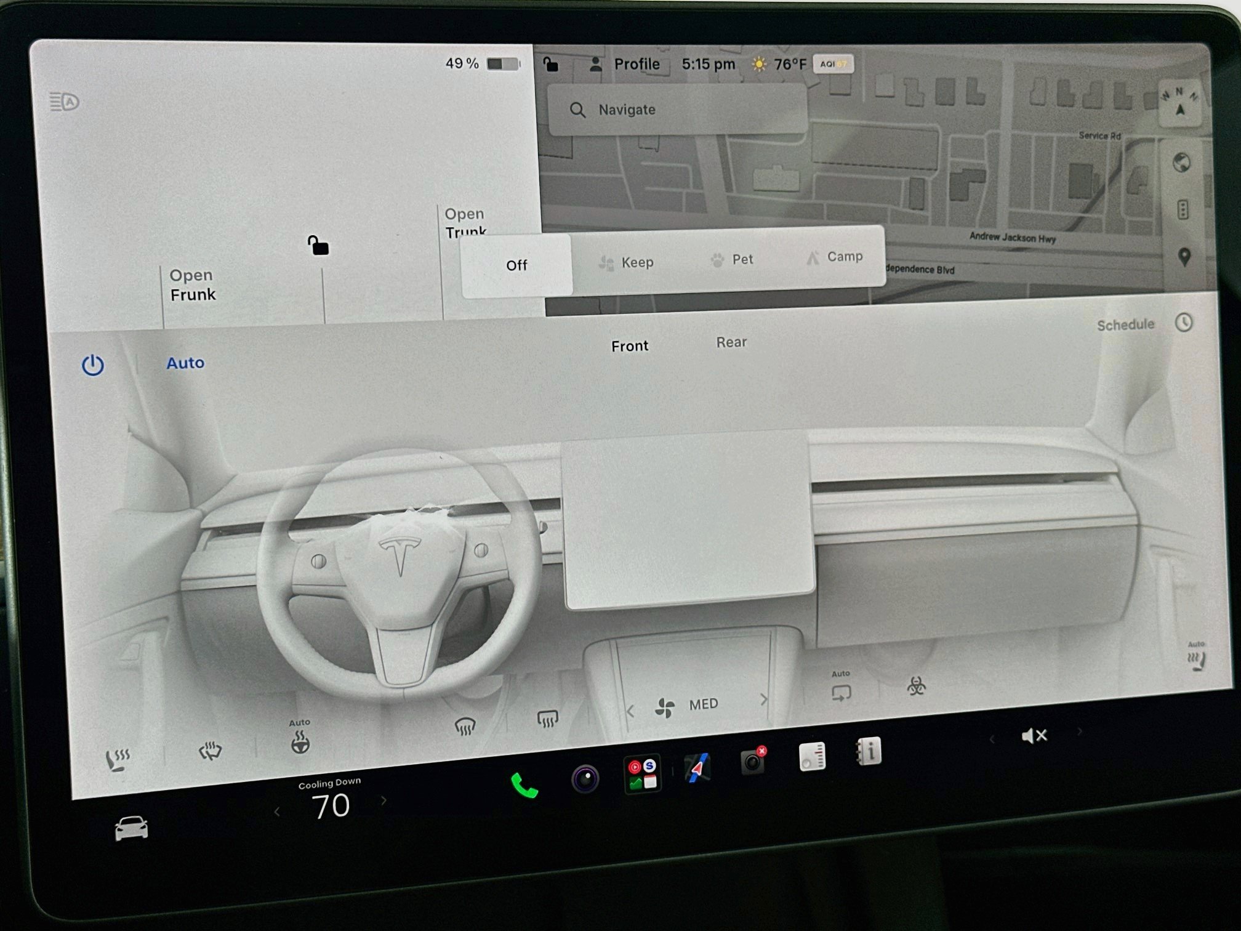Open the driver Profile menu
The image size is (1241, 931).
coord(625,64)
